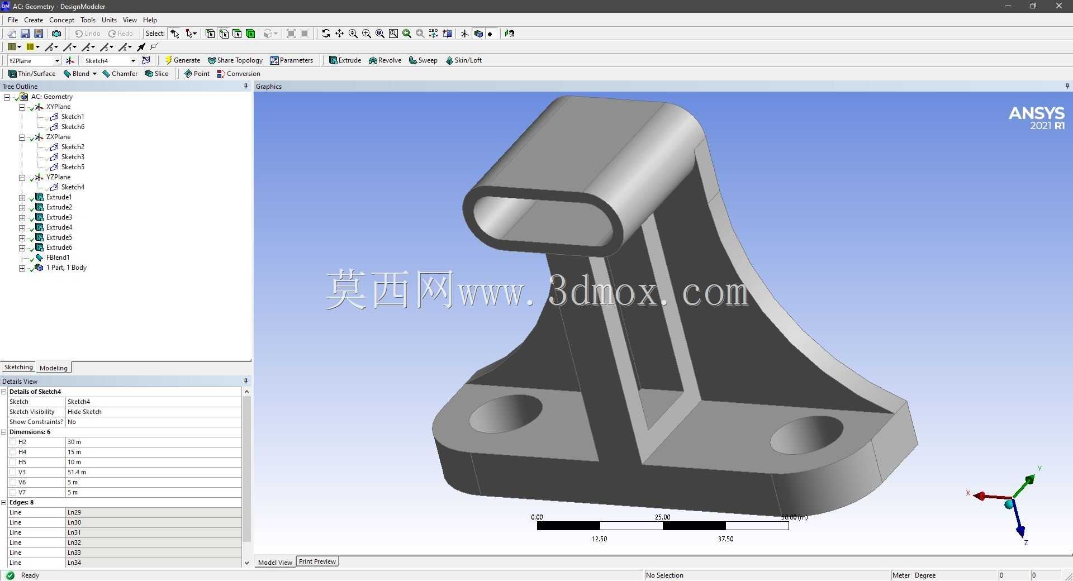Select the Pan view tool
1073x581 pixels.
(339, 34)
